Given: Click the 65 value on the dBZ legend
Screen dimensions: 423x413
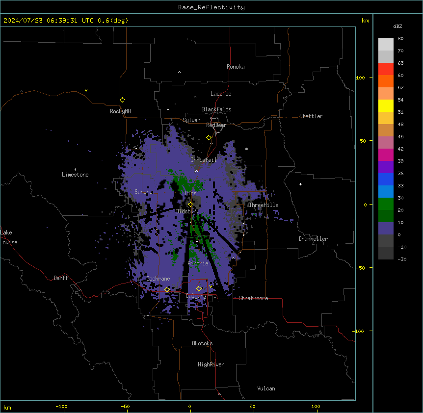Looking at the screenshot, I should (400, 63).
